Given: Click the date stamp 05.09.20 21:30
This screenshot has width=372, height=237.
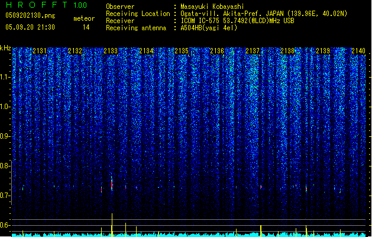Looking at the screenshot, I should [30, 27].
